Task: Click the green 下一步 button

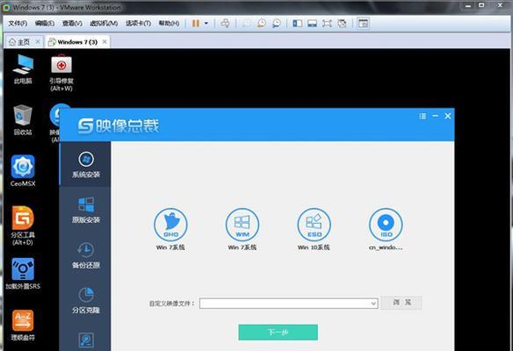Action: [x=278, y=333]
